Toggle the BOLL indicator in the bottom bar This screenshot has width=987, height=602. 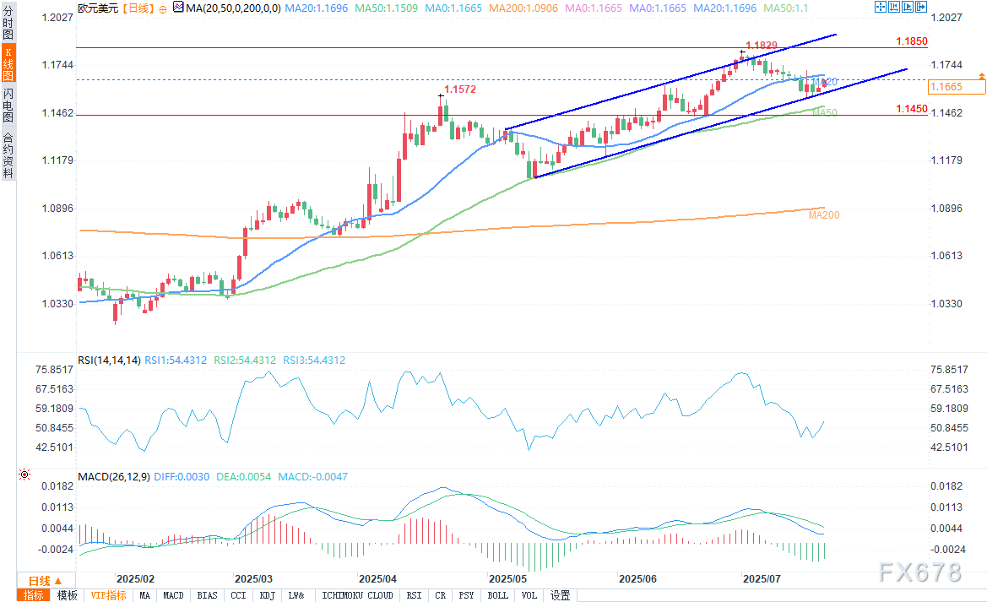pos(498,595)
